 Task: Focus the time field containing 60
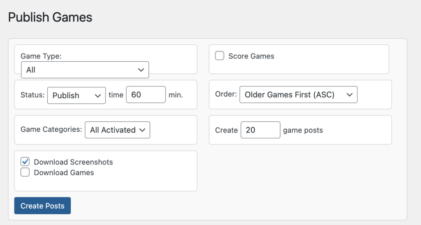tap(146, 95)
